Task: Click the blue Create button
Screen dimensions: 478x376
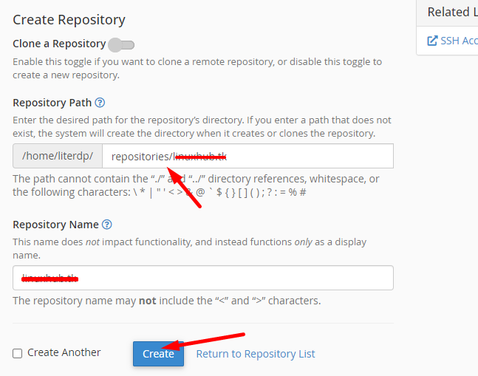Action: click(158, 354)
